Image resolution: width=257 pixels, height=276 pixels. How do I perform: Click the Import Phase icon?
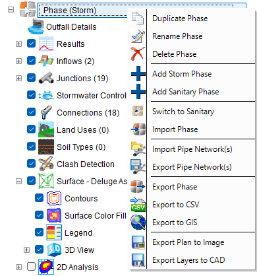pos(138,129)
